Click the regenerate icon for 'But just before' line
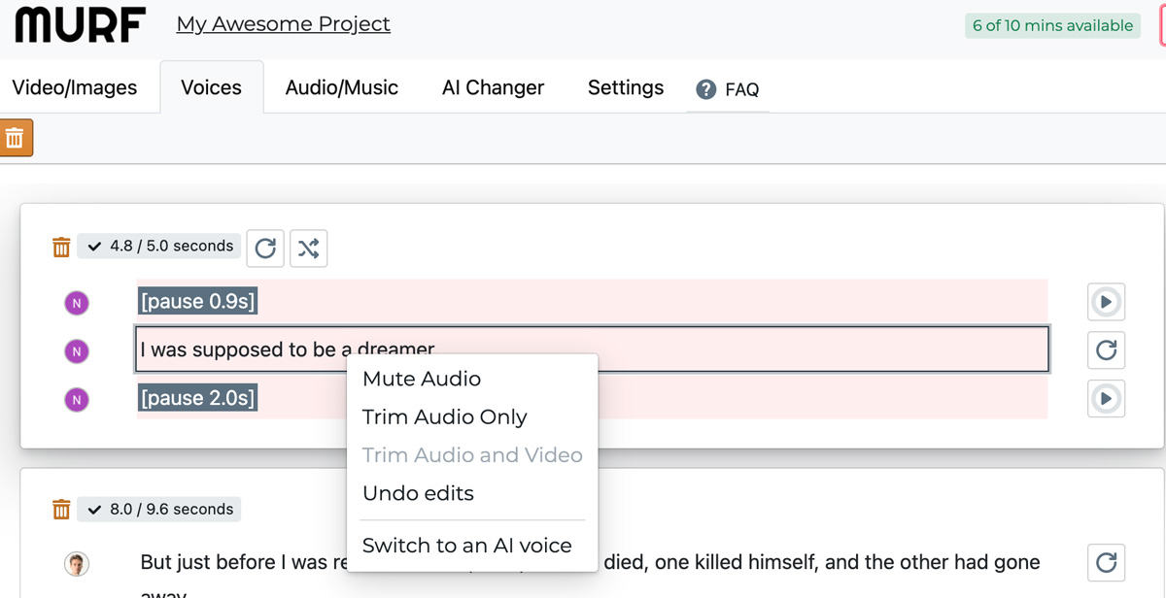Screen dimensions: 1166x598 pos(1106,562)
